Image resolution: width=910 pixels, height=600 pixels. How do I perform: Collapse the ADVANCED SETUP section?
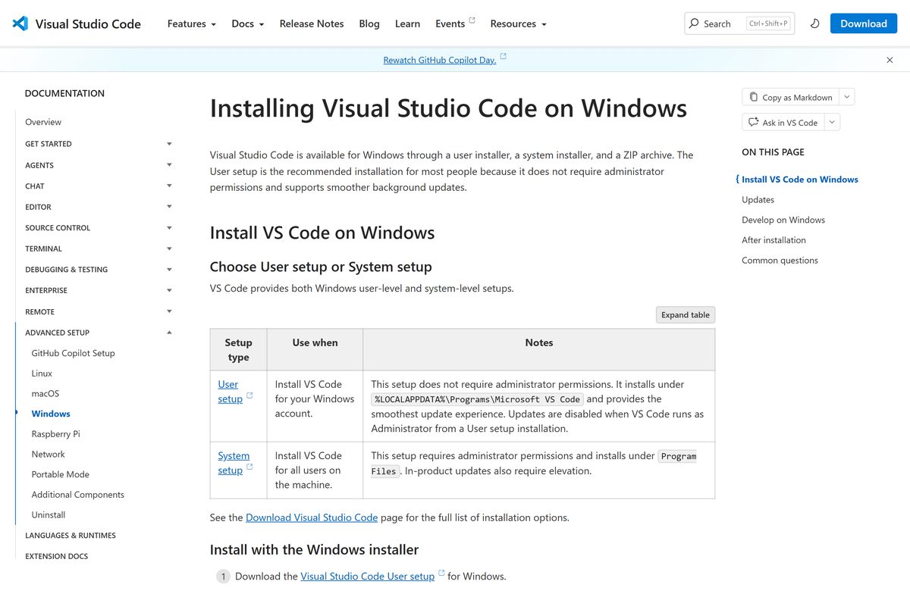pos(99,333)
